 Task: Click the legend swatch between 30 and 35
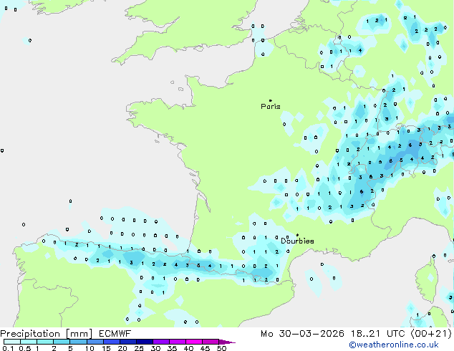coord(160,342)
